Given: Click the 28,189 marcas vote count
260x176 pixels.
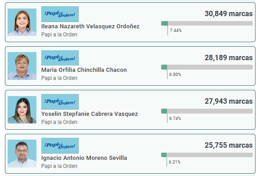Looking at the screenshot, I should [x=229, y=57].
